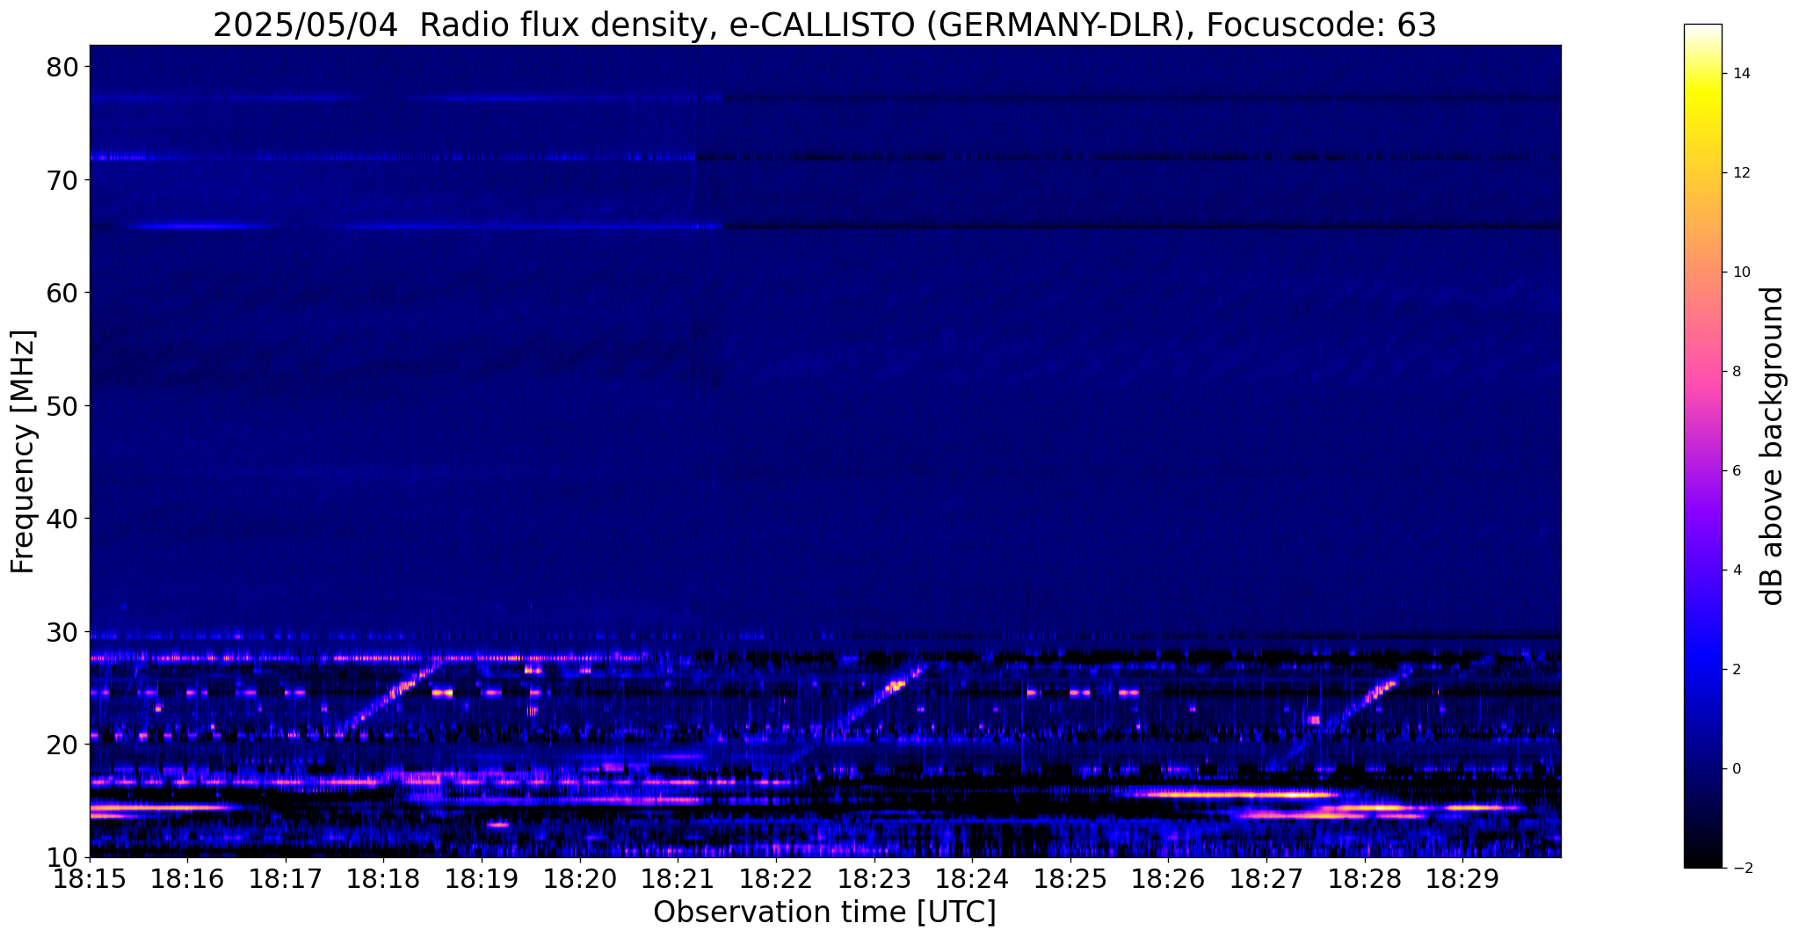Click the 30 MHz frequency tick label

(x=62, y=632)
